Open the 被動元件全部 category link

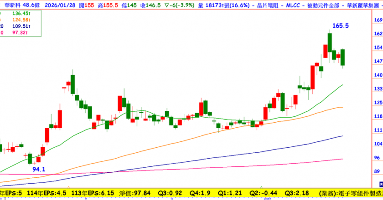(323, 5)
